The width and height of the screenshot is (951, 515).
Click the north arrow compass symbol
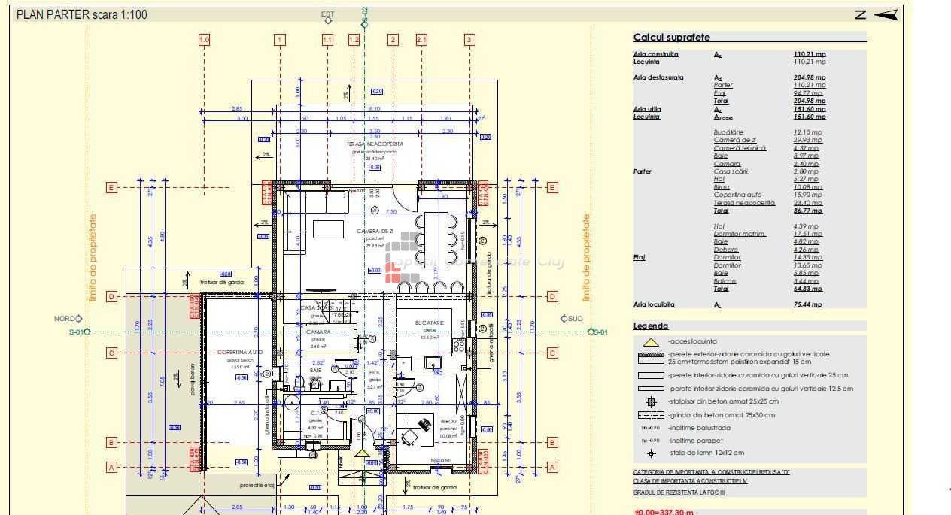click(x=877, y=14)
